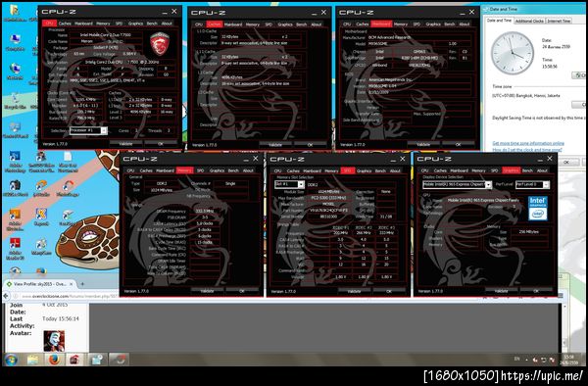Click the taskbar system clock
Viewport: 588px width, 386px height.
click(568, 361)
